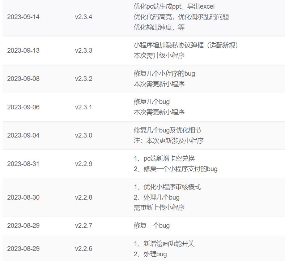Click the 2023-09-14 date cell

[23, 17]
